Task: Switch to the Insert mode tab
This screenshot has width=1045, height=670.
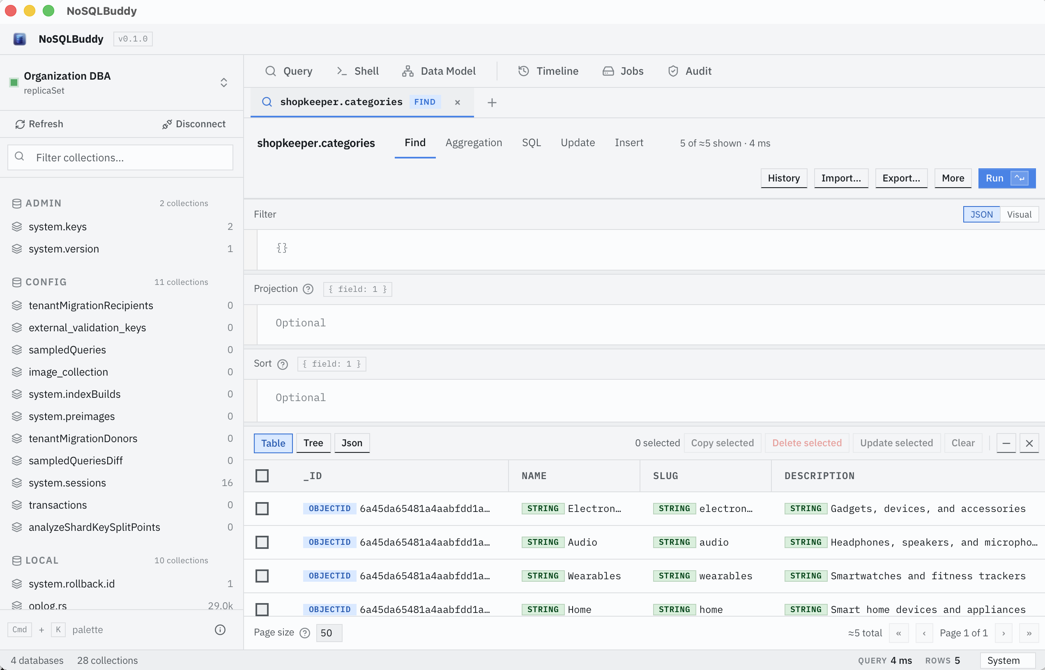Action: 629,143
